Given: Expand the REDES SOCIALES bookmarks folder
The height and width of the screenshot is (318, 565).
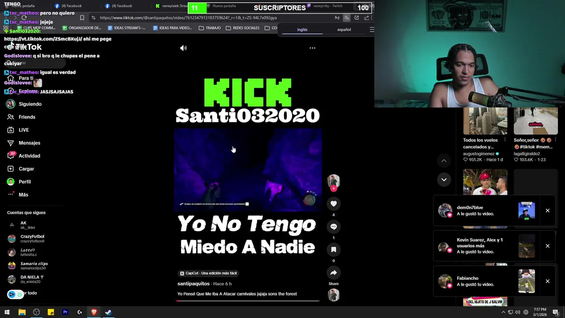Looking at the screenshot, I should click(x=242, y=28).
